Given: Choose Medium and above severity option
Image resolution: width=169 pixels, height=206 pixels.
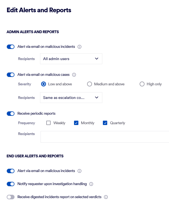Looking at the screenshot, I should pos(90,84).
